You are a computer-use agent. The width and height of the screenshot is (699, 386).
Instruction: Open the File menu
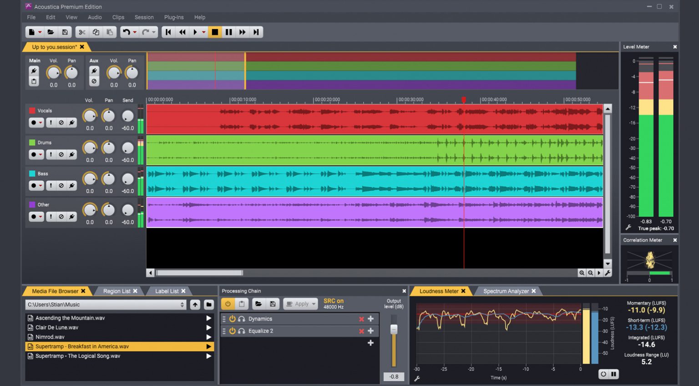point(31,17)
